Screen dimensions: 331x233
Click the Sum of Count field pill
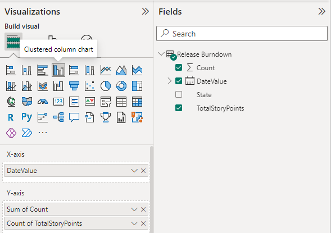pos(76,209)
